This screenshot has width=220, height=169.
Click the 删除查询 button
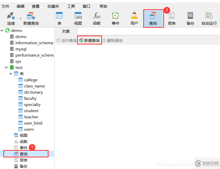pos(112,41)
